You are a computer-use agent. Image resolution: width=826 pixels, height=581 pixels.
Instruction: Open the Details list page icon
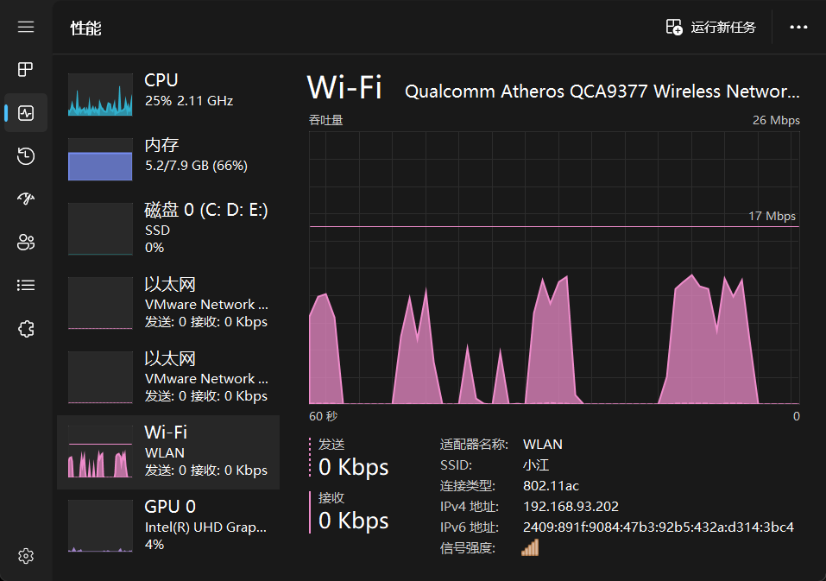pyautogui.click(x=26, y=286)
